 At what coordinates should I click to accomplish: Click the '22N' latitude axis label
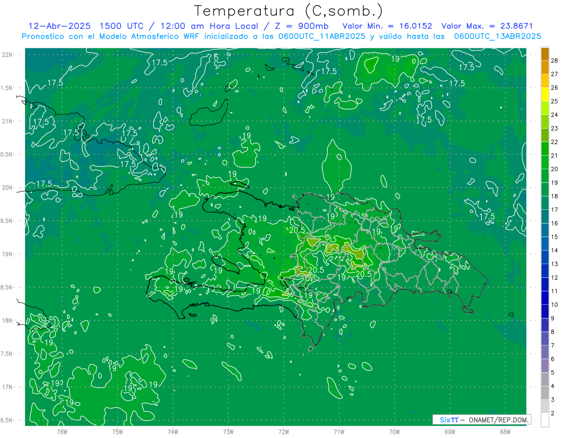tap(8, 54)
